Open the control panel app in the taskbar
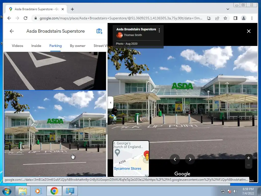The height and width of the screenshot is (196, 261). coord(70,191)
